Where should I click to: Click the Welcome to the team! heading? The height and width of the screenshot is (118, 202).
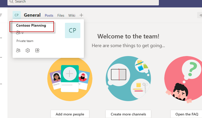tap(128, 36)
